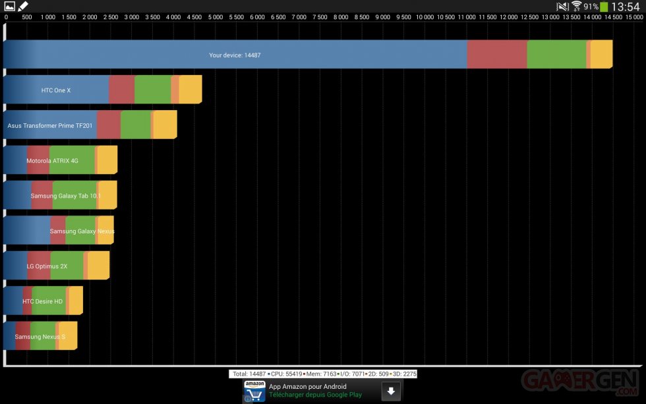
Task: Click the Amazon shopping cart app icon
Action: point(254,391)
